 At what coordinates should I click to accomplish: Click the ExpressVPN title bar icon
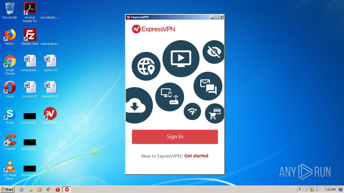pos(128,17)
